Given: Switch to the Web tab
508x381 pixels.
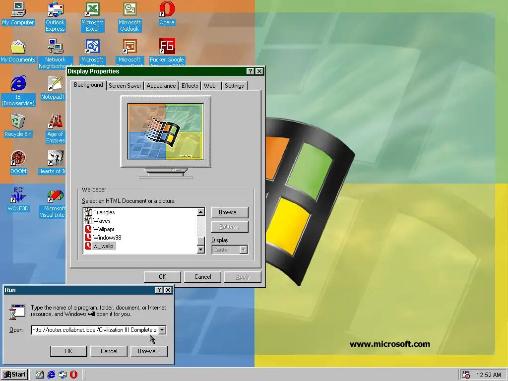Looking at the screenshot, I should point(210,86).
